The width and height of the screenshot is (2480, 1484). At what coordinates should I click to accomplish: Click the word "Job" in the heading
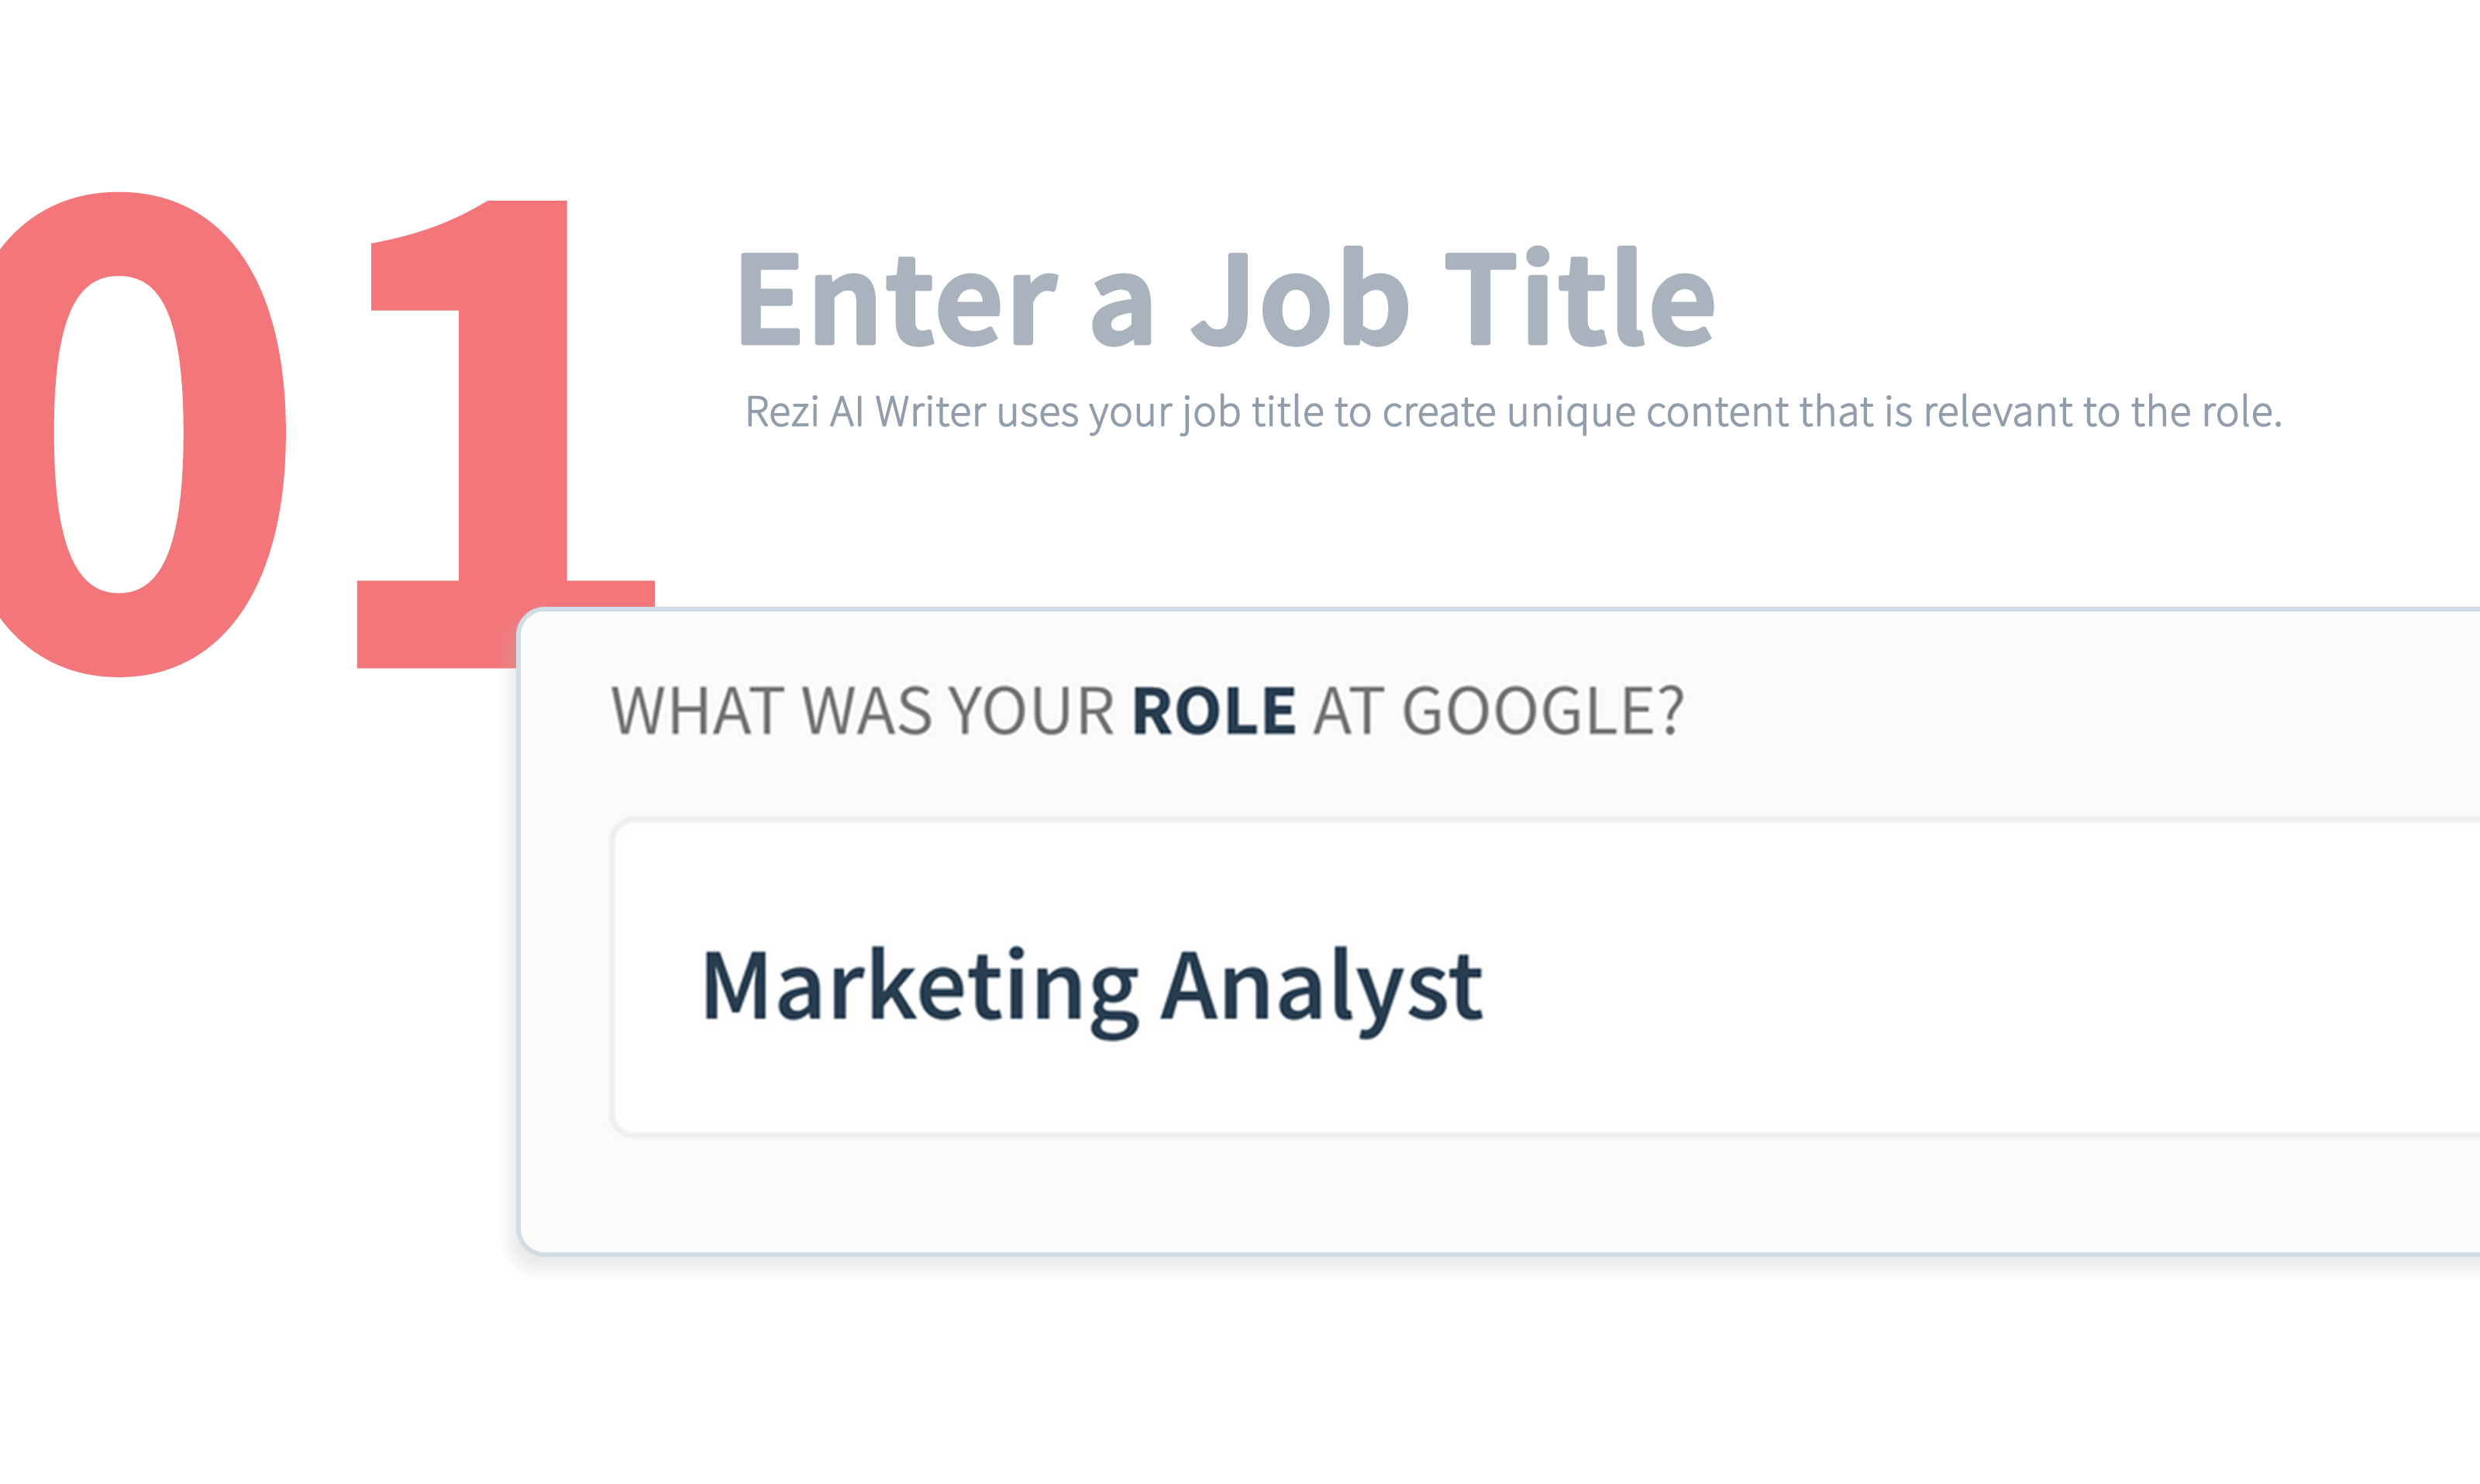(1301, 298)
